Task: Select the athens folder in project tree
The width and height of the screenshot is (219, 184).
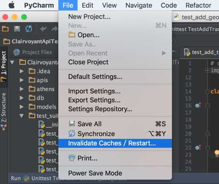Action: [46, 89]
